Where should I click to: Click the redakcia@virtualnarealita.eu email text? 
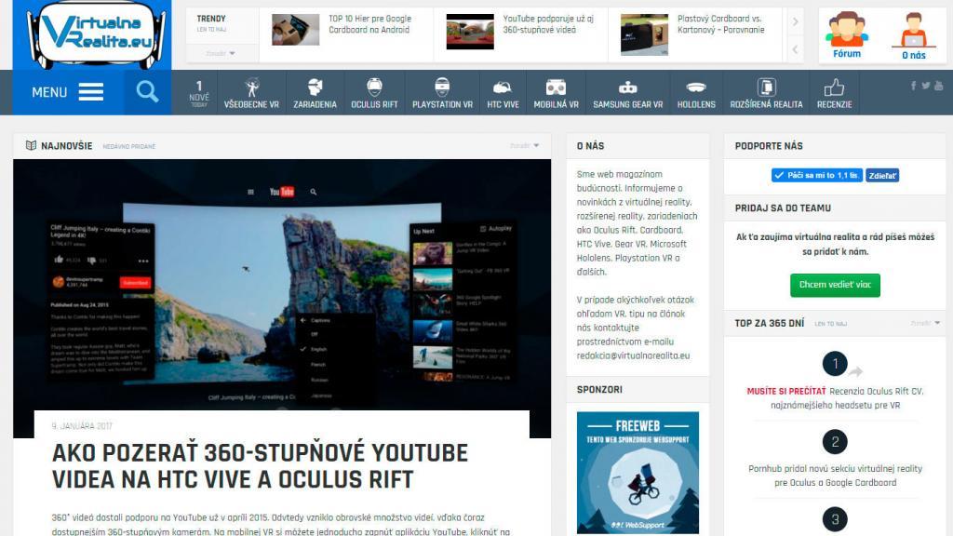633,355
